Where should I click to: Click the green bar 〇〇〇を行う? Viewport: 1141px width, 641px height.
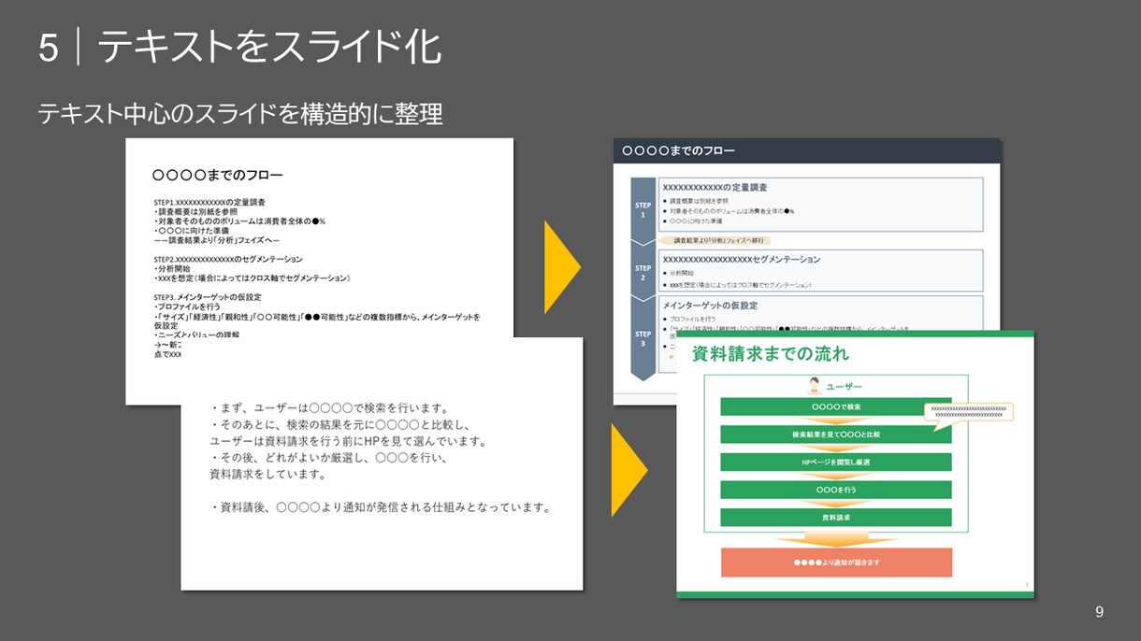tap(836, 490)
